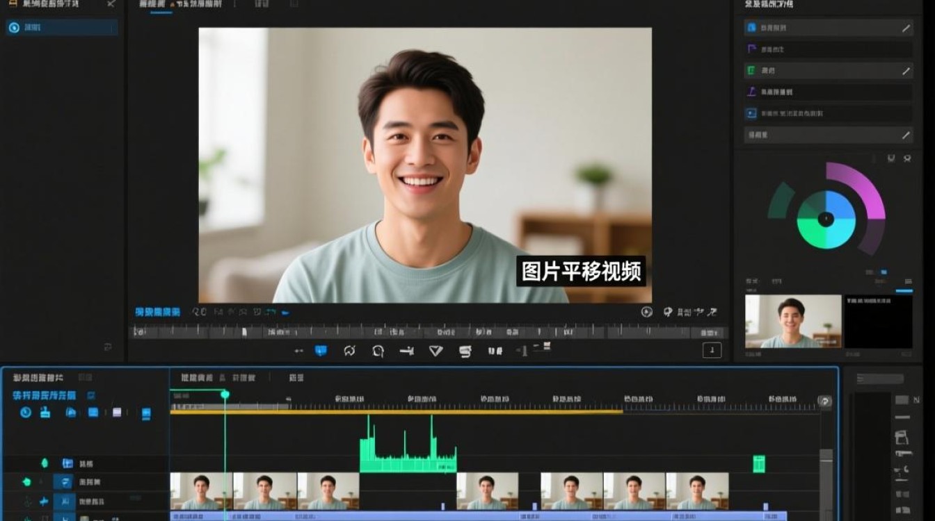Click the blue monitor icon in preview toolbar
The width and height of the screenshot is (935, 521).
pyautogui.click(x=321, y=351)
